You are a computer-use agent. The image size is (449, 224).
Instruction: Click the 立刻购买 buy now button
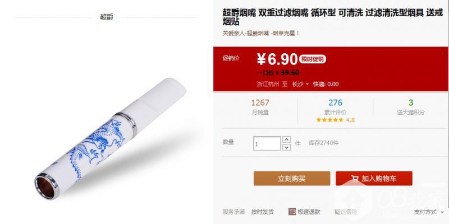(292, 179)
